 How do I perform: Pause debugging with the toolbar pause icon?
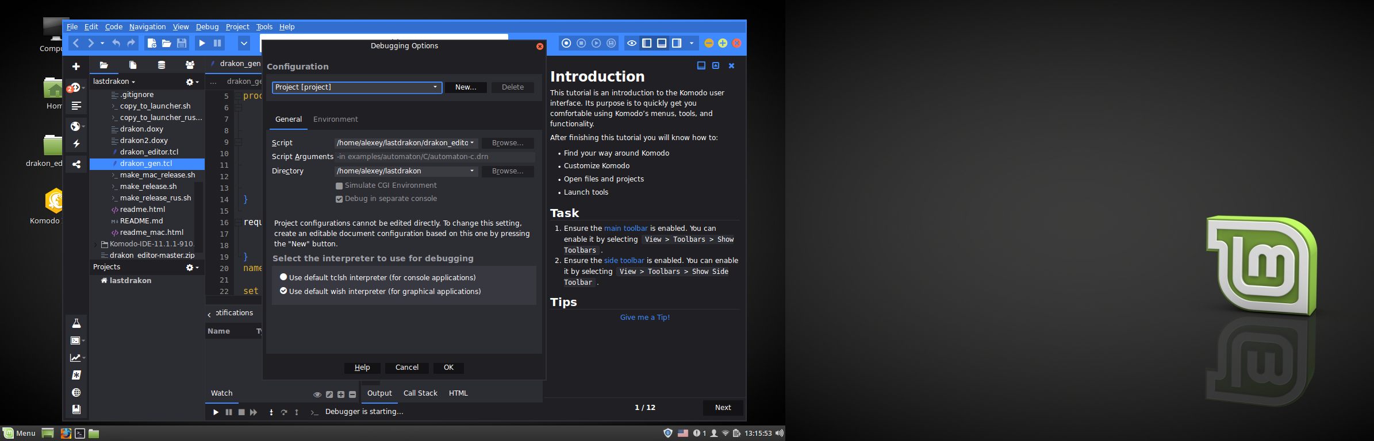click(x=217, y=43)
